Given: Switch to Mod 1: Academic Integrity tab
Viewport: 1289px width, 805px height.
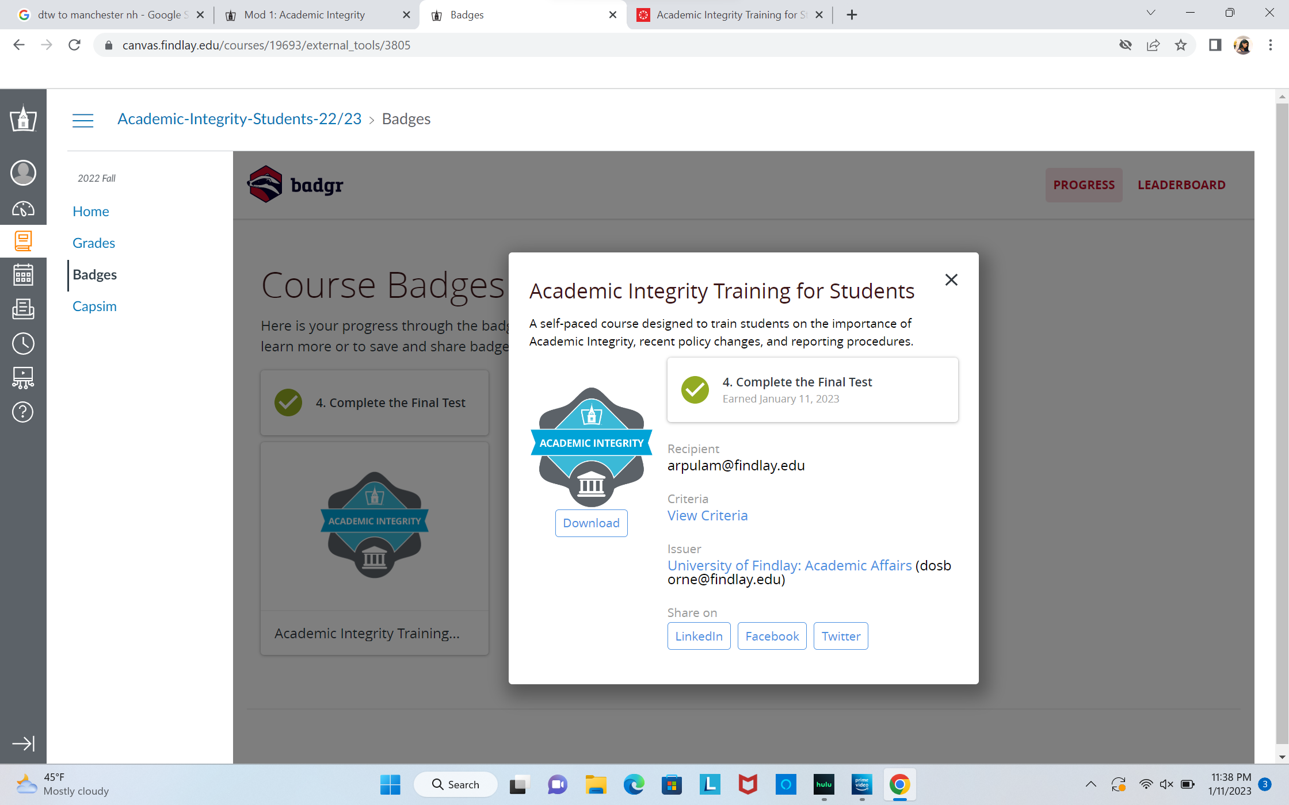Looking at the screenshot, I should point(305,15).
